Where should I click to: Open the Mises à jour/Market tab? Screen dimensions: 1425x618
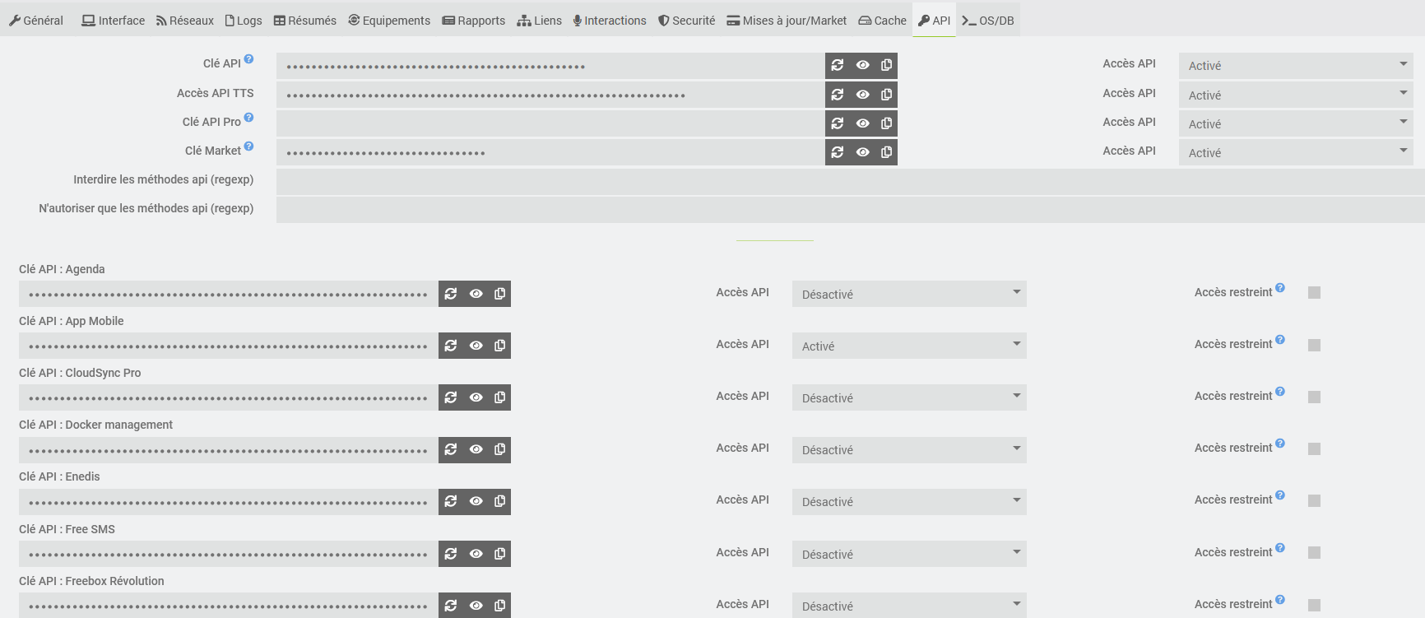click(787, 21)
